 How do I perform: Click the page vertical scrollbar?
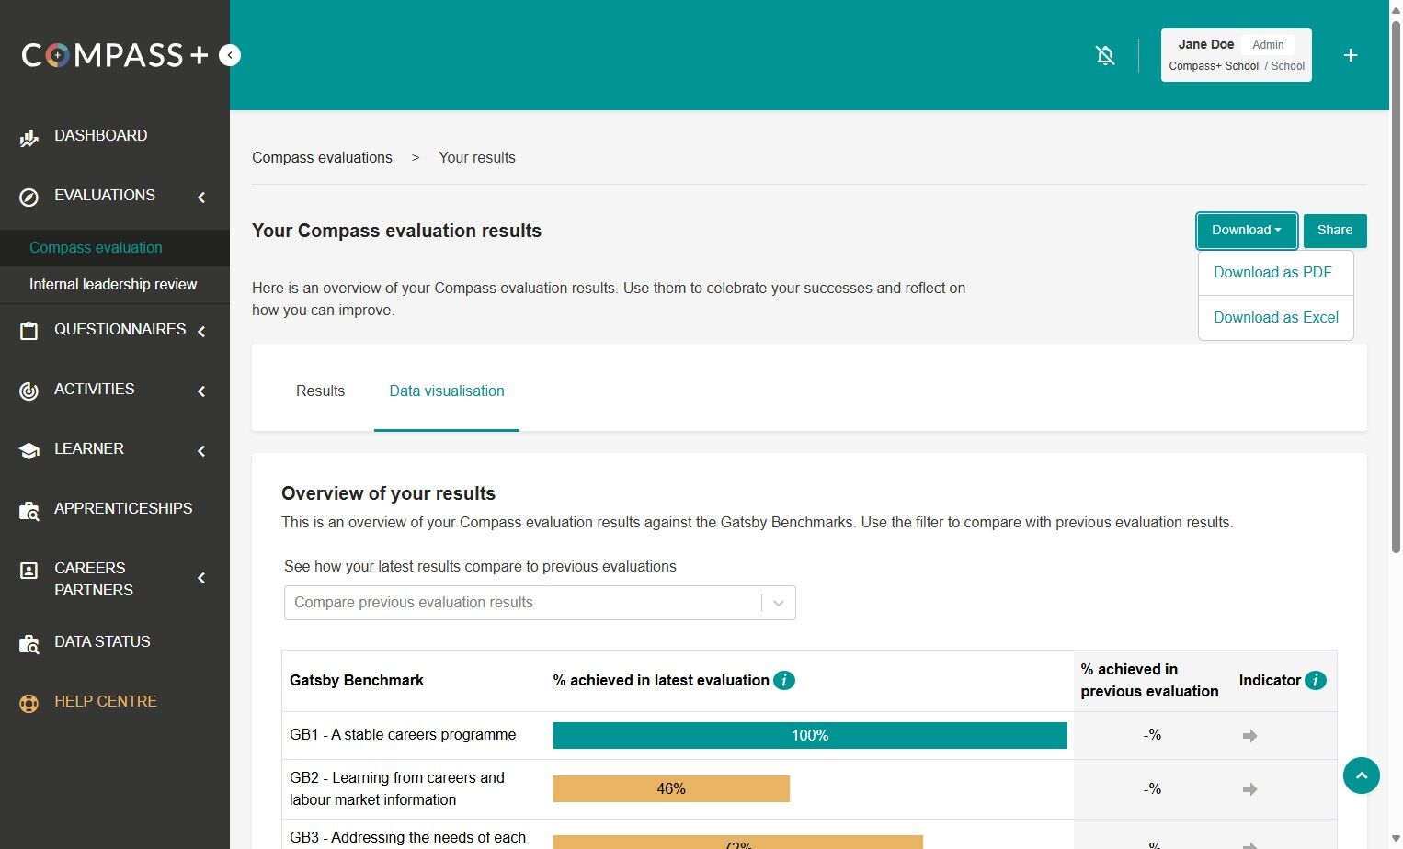[x=1396, y=285]
